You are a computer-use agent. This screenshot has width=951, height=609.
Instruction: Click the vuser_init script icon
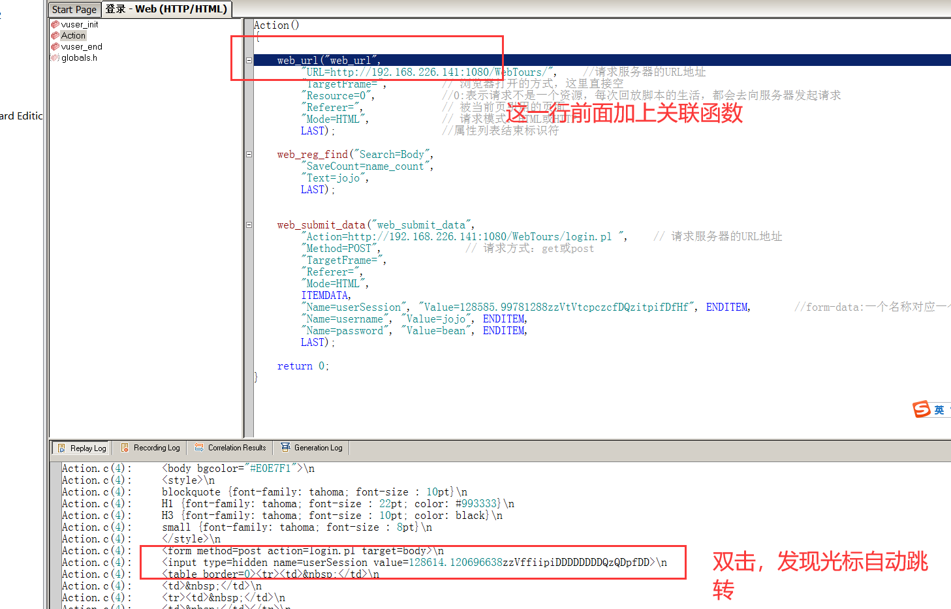click(55, 25)
